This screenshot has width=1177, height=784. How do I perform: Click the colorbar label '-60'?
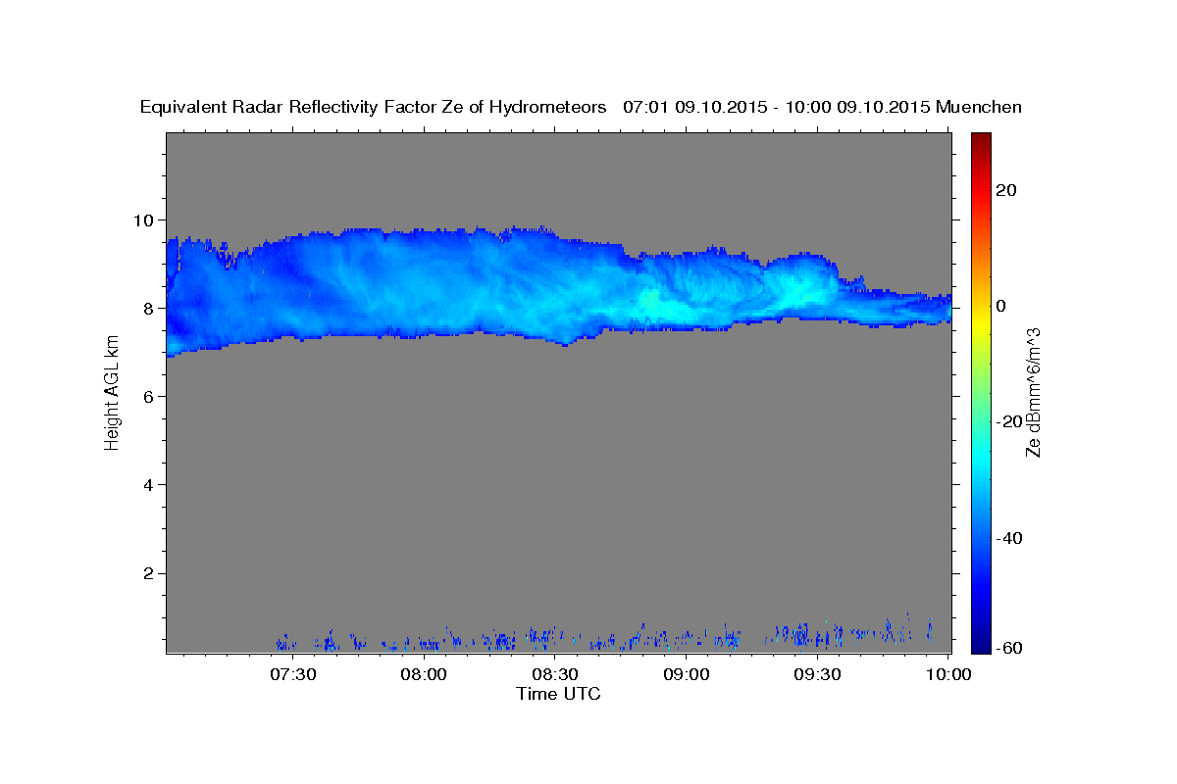click(x=1007, y=648)
